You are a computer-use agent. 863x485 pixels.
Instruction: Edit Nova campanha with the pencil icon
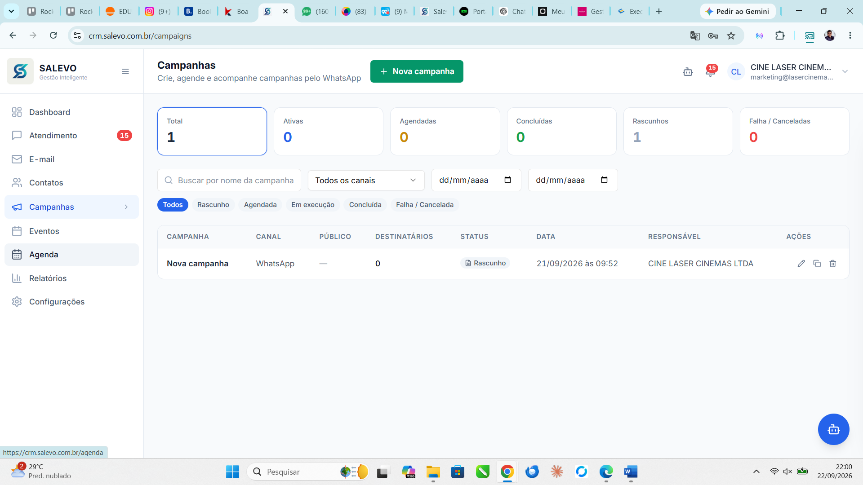click(801, 264)
